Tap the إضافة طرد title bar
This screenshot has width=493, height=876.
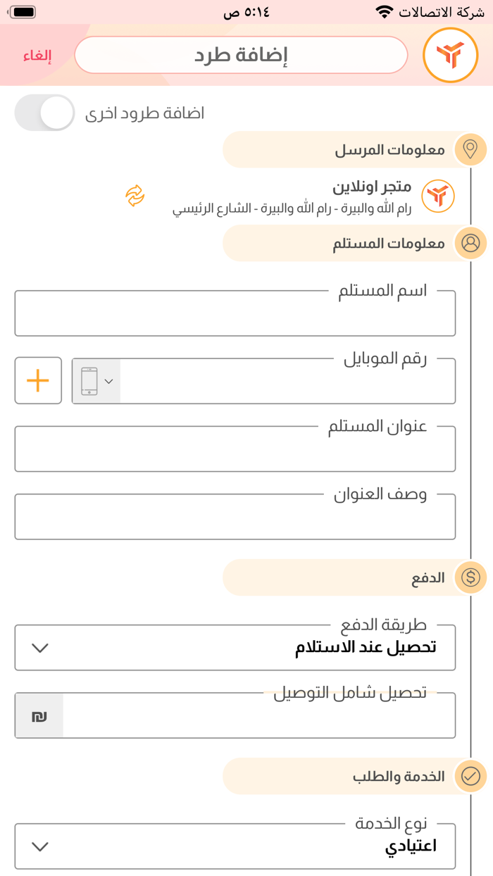[x=241, y=55]
